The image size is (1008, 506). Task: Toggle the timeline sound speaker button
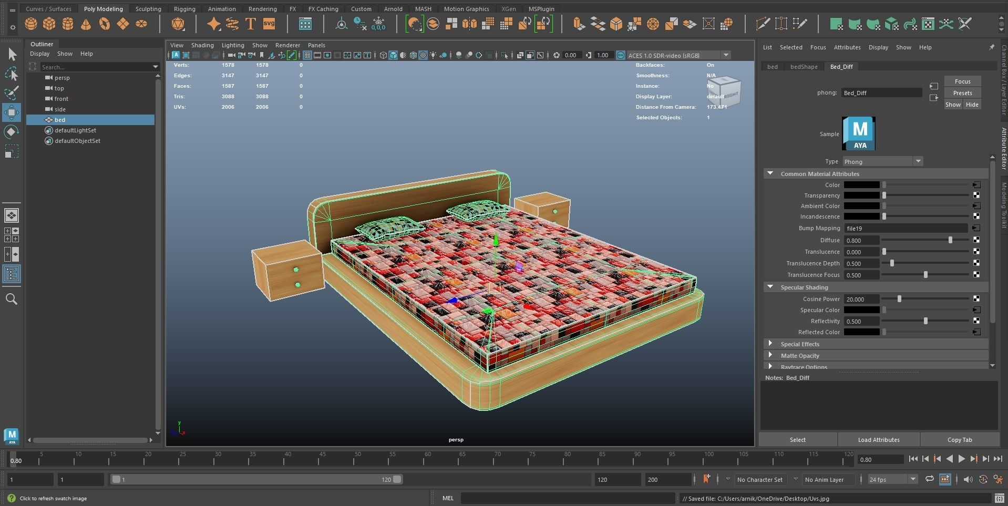(968, 479)
